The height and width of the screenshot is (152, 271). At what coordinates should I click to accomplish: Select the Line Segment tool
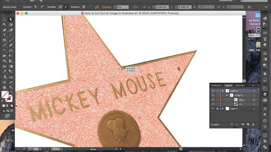pos(11,35)
